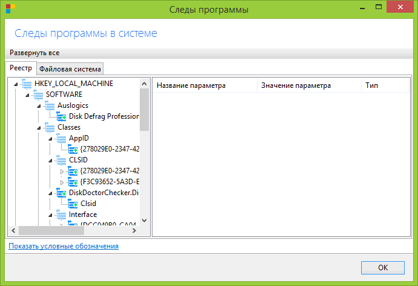
Task: Click the app icon in title bar
Action: pyautogui.click(x=8, y=10)
